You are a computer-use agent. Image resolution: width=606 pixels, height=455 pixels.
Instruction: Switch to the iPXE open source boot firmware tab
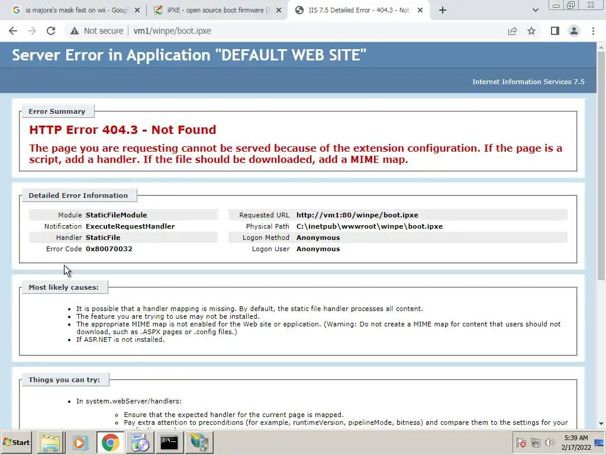coord(217,10)
